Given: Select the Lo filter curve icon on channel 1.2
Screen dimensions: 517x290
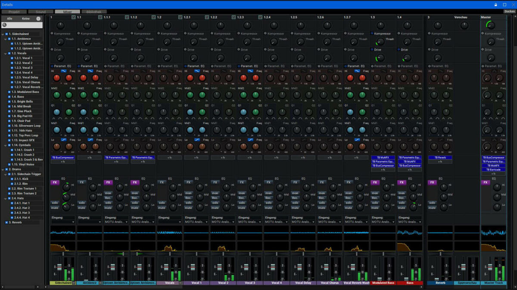Looking at the screenshot, I should [170, 139].
